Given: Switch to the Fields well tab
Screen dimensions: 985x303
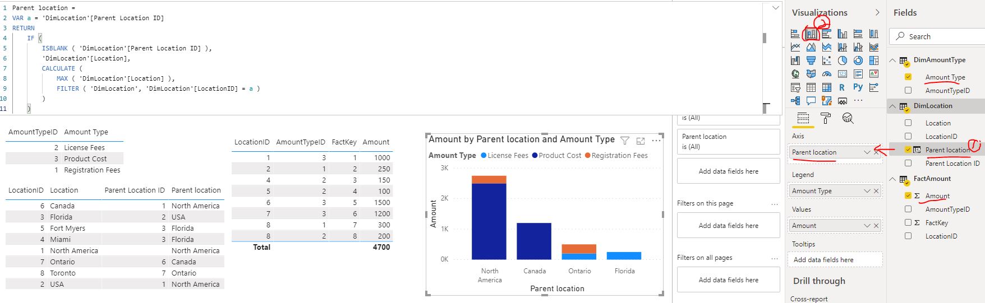Looking at the screenshot, I should coord(803,118).
